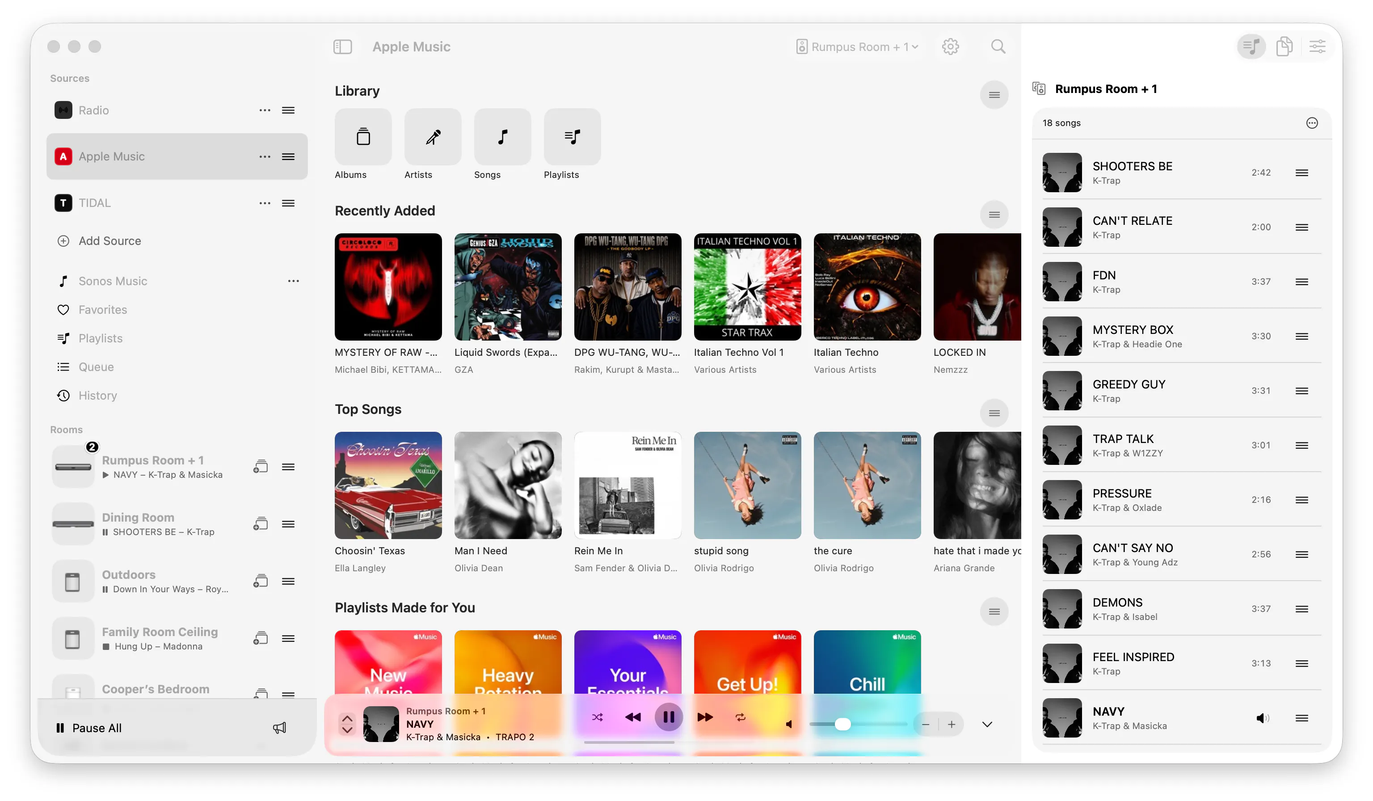Pause playback with the pause button
This screenshot has height=801, width=1373.
point(669,717)
